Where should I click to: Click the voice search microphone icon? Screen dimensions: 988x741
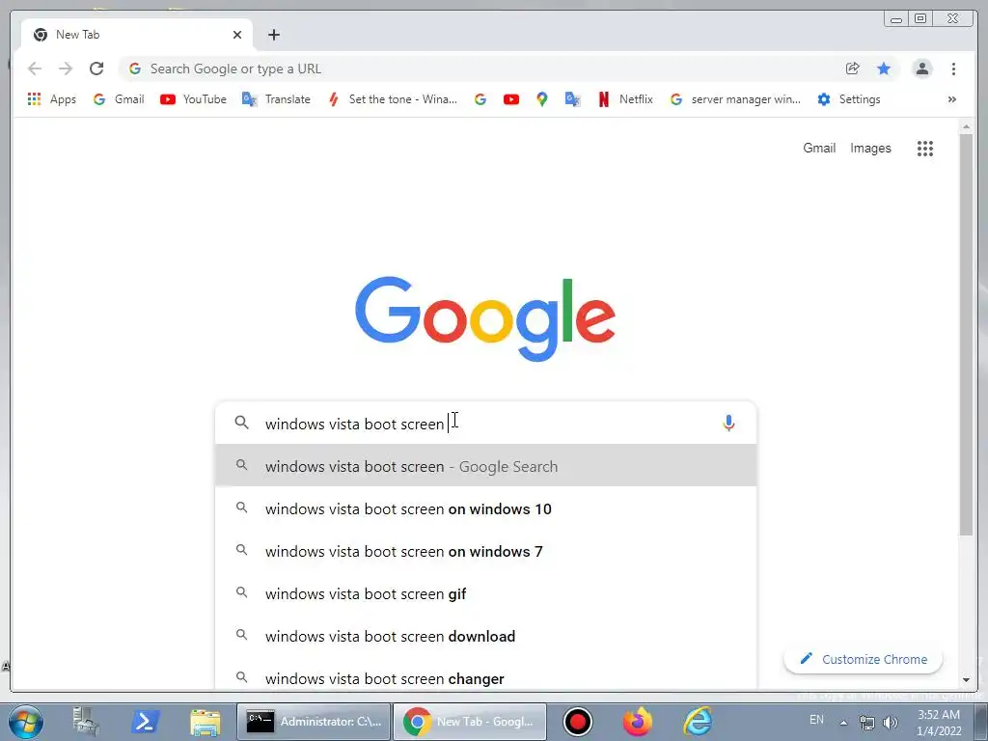[728, 423]
